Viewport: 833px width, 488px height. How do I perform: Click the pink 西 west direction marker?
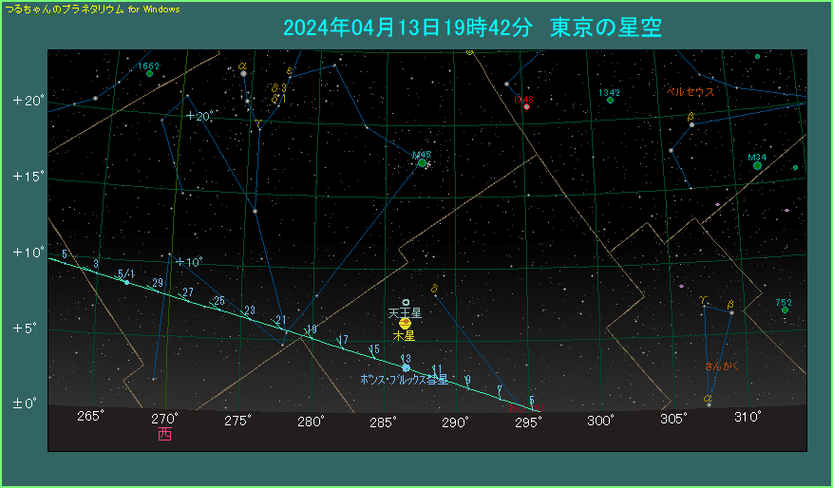click(164, 434)
